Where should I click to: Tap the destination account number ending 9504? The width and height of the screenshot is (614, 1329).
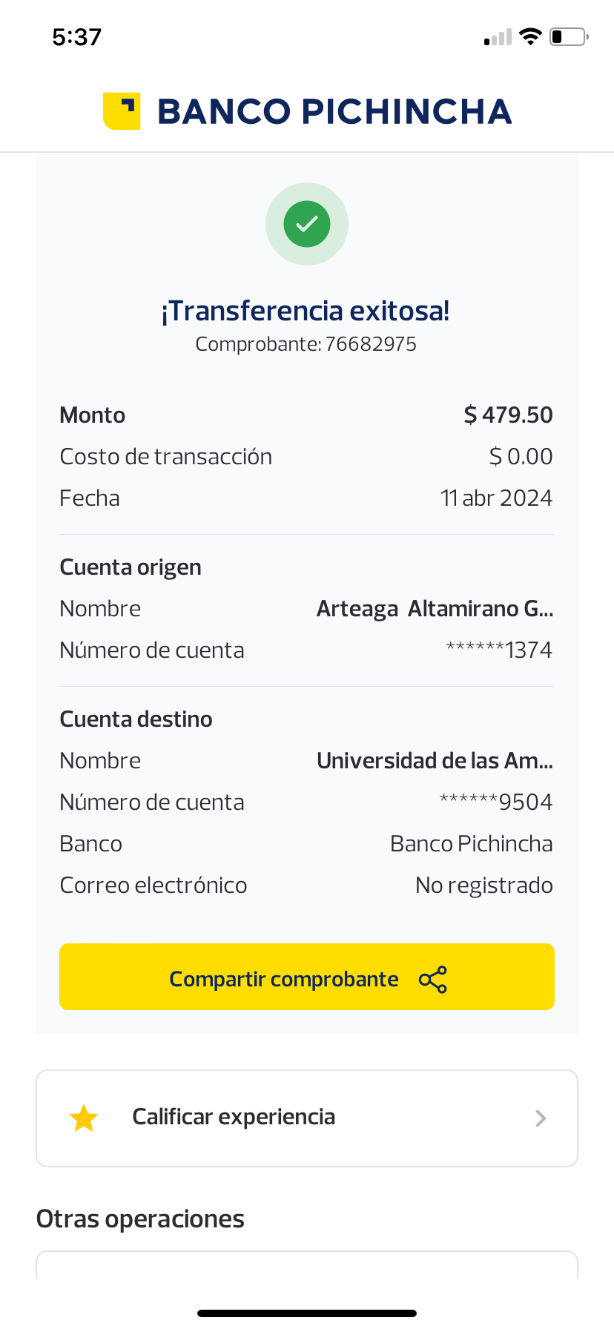coord(496,802)
